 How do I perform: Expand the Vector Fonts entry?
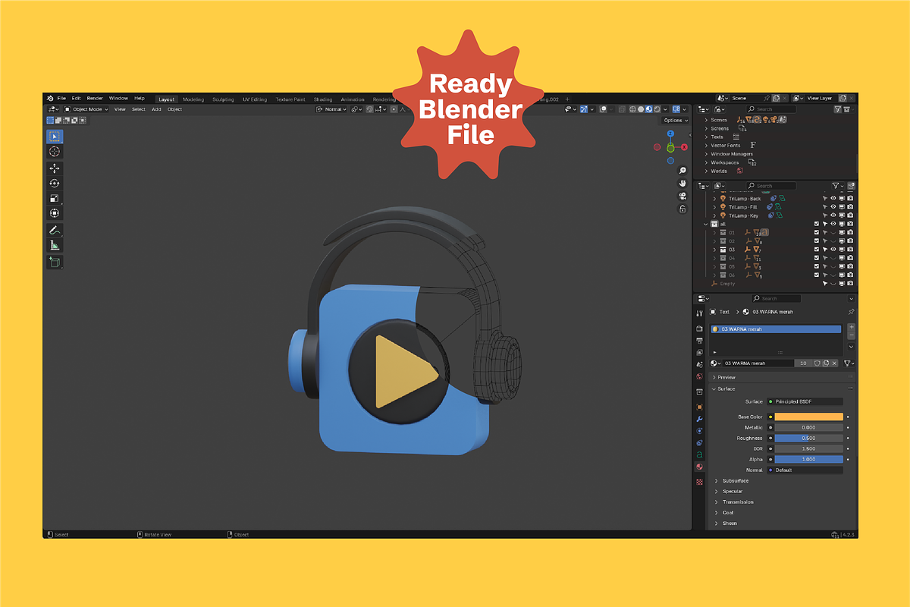tap(706, 146)
